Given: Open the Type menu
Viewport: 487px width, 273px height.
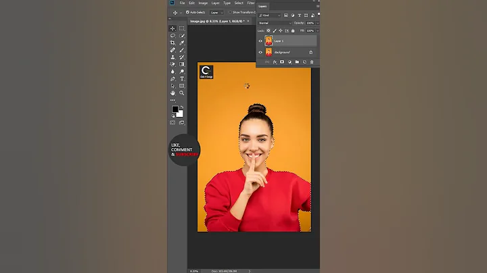Looking at the screenshot, I should pyautogui.click(x=227, y=3).
